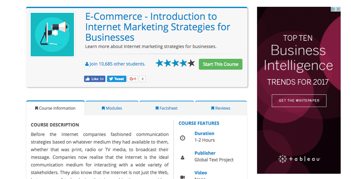Click the Facebook Like button

tap(95, 79)
